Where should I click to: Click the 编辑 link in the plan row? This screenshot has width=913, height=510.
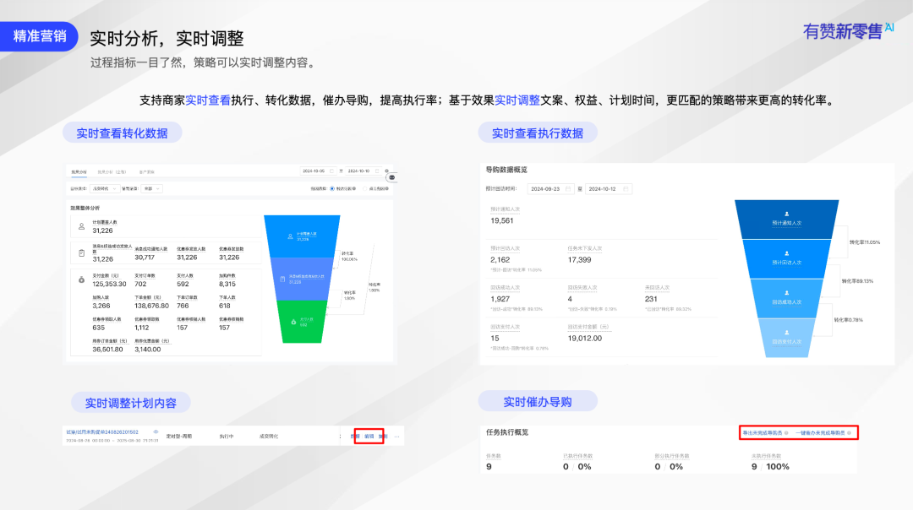click(369, 437)
